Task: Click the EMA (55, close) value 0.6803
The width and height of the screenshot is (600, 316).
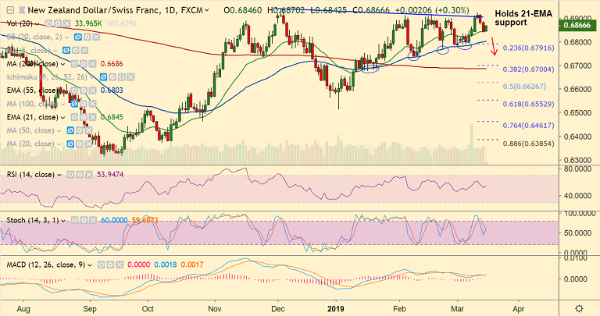Action: (112, 91)
